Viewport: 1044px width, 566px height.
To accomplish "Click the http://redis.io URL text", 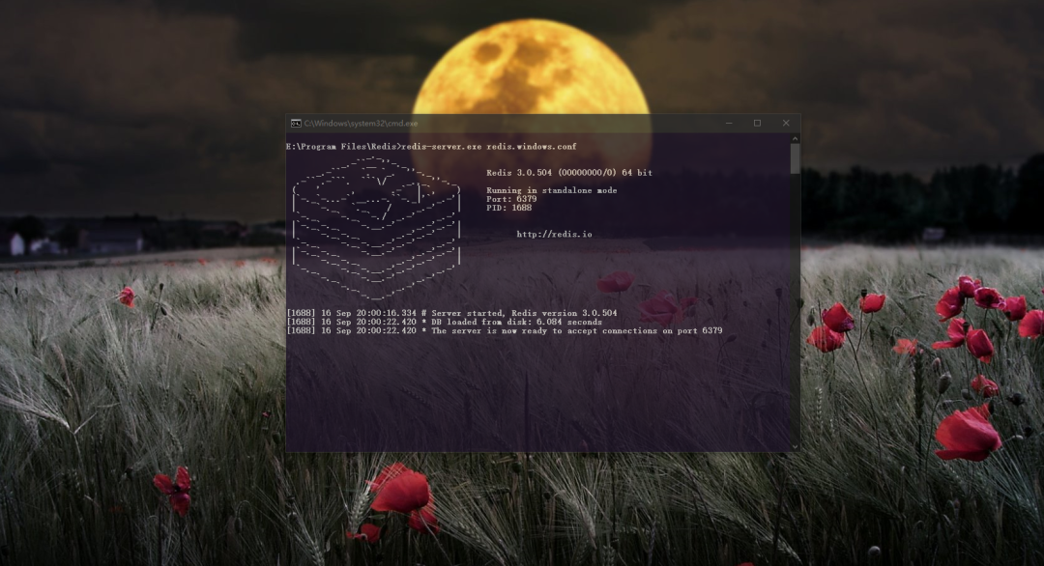I will coord(554,234).
